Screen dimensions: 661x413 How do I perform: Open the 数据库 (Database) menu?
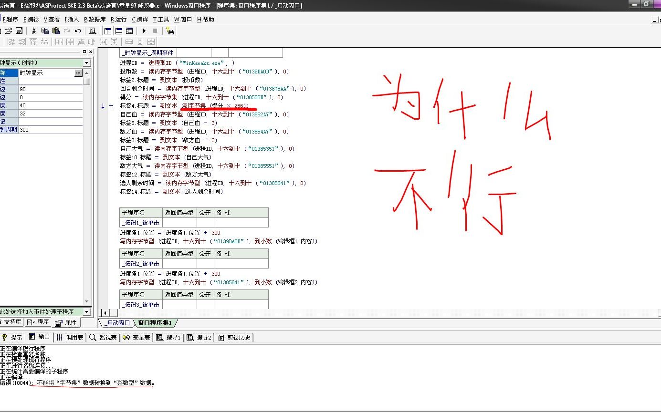(x=94, y=20)
